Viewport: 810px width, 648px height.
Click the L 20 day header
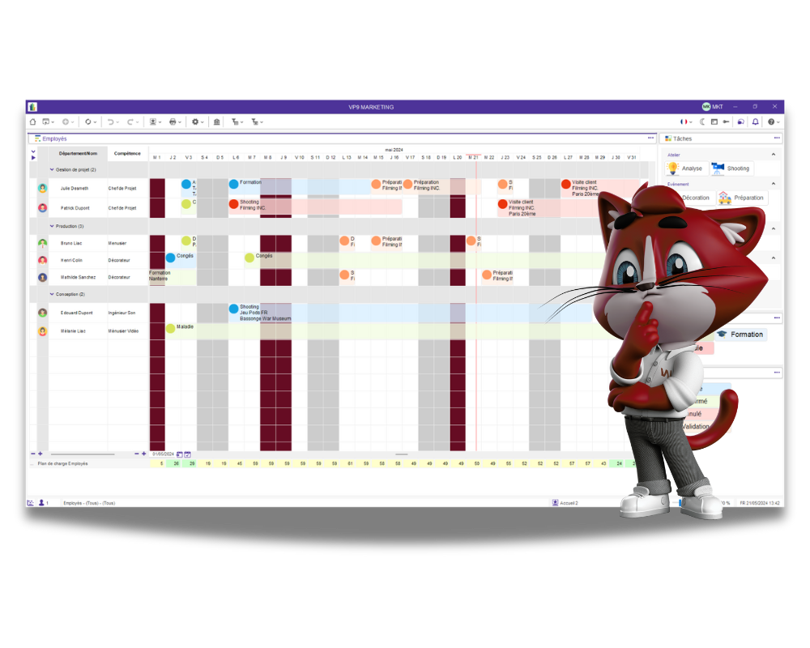pyautogui.click(x=458, y=158)
